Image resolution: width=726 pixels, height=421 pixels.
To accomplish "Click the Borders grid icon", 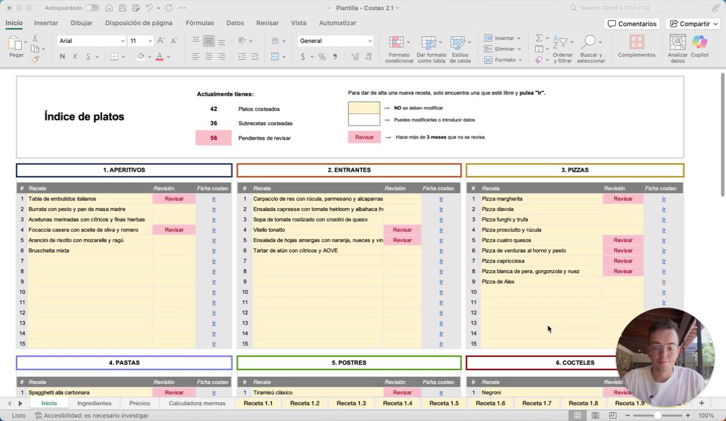I will (114, 57).
